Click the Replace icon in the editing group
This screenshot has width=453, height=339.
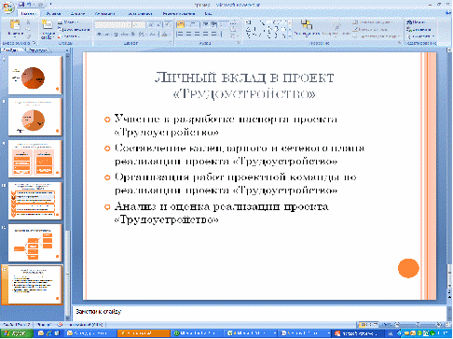(x=409, y=30)
